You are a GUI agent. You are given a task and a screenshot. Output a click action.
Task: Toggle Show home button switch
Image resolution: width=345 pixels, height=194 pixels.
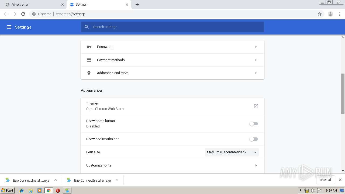pos(254,124)
